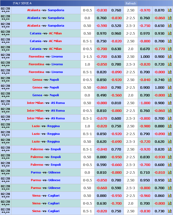Select odds 0.730 in Siena-Cagliari 0.5-1 row

click(x=159, y=211)
